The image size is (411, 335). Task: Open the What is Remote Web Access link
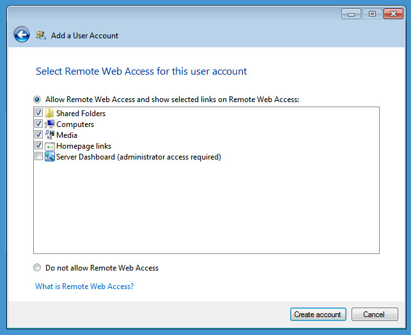coord(84,287)
